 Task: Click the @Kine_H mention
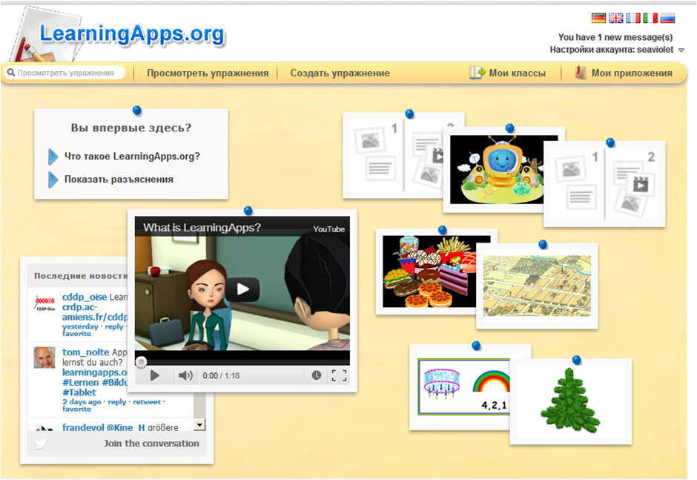coord(126,427)
